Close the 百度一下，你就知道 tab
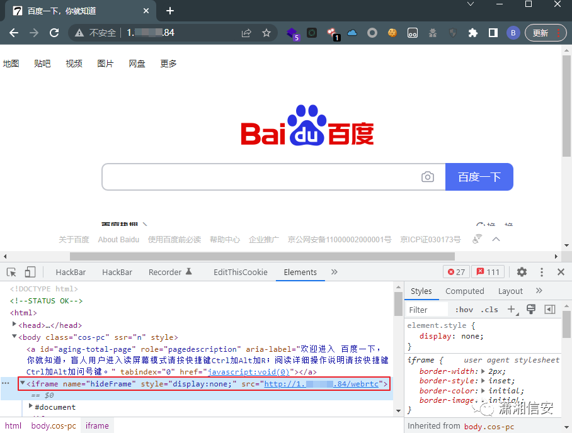 pos(146,11)
